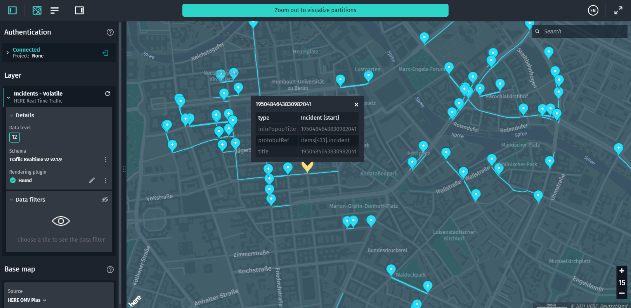Toggle the right side panel icon
631x308 pixels.
[x=79, y=10]
